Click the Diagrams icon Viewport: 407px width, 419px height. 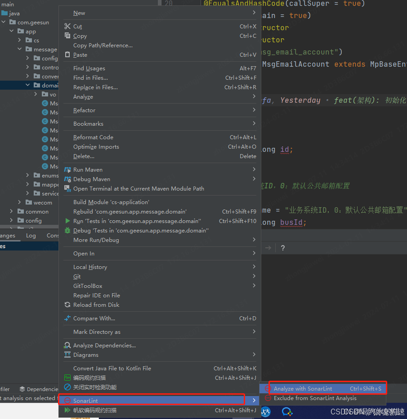point(67,355)
